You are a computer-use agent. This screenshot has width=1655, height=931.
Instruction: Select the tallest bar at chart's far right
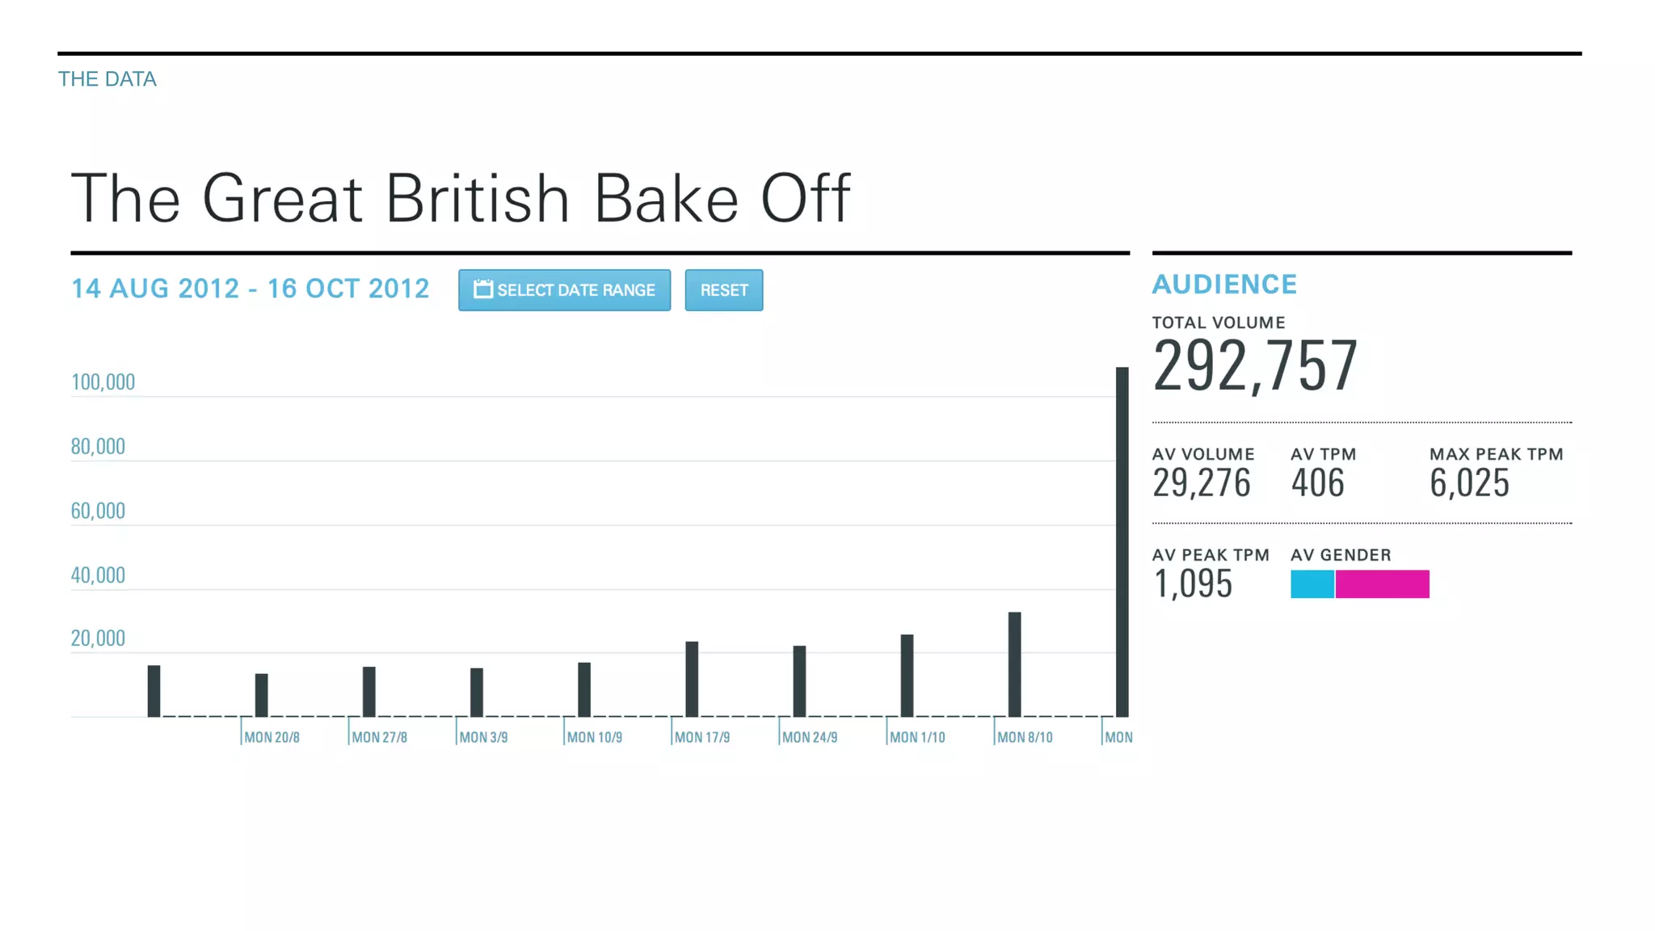(1122, 541)
